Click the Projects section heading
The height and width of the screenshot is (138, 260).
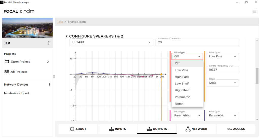pyautogui.click(x=10, y=54)
